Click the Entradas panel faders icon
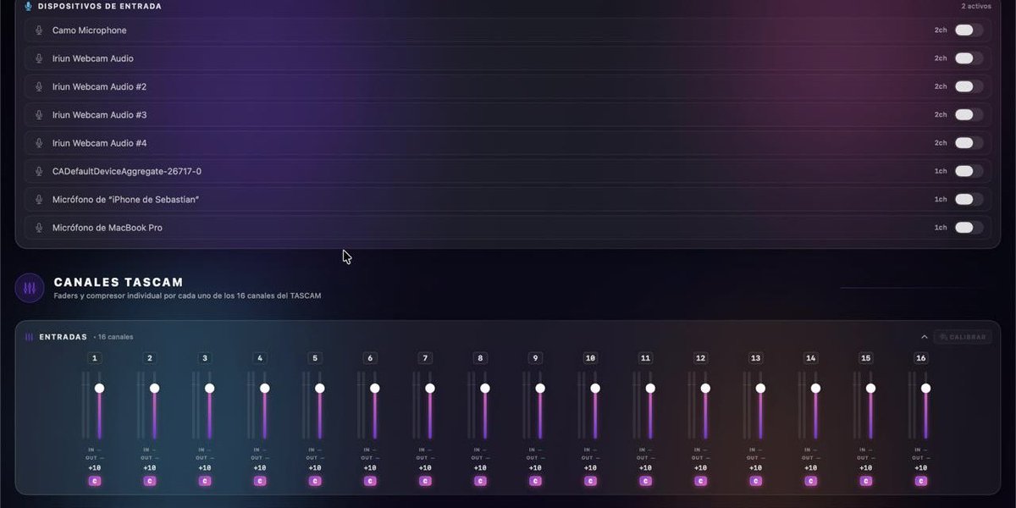 tap(29, 336)
